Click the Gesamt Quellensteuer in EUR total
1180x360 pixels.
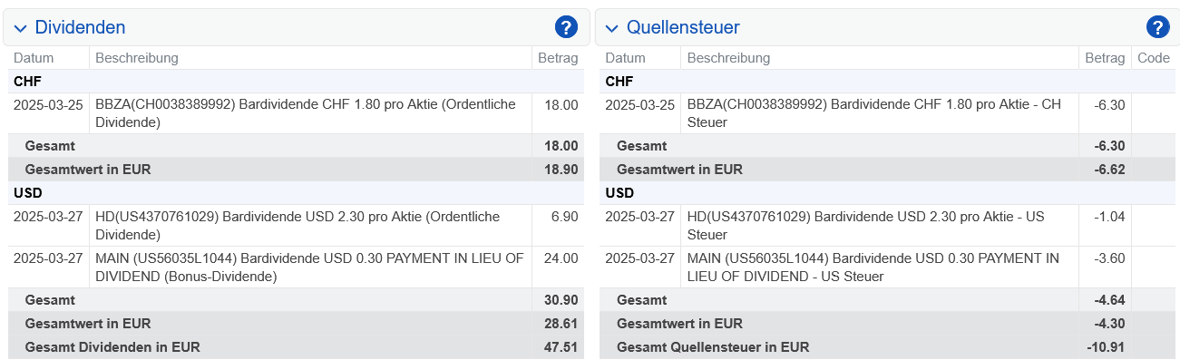click(888, 346)
